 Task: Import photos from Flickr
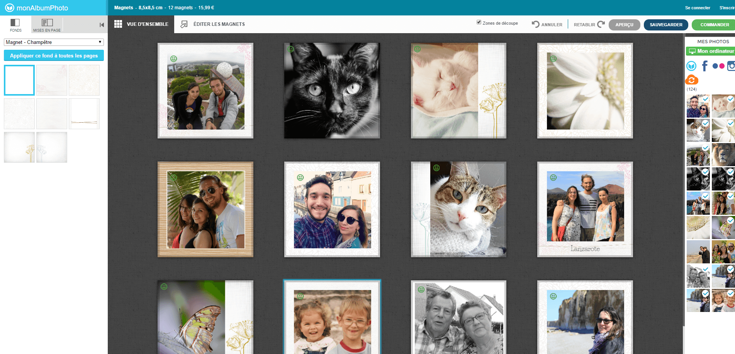tap(718, 66)
